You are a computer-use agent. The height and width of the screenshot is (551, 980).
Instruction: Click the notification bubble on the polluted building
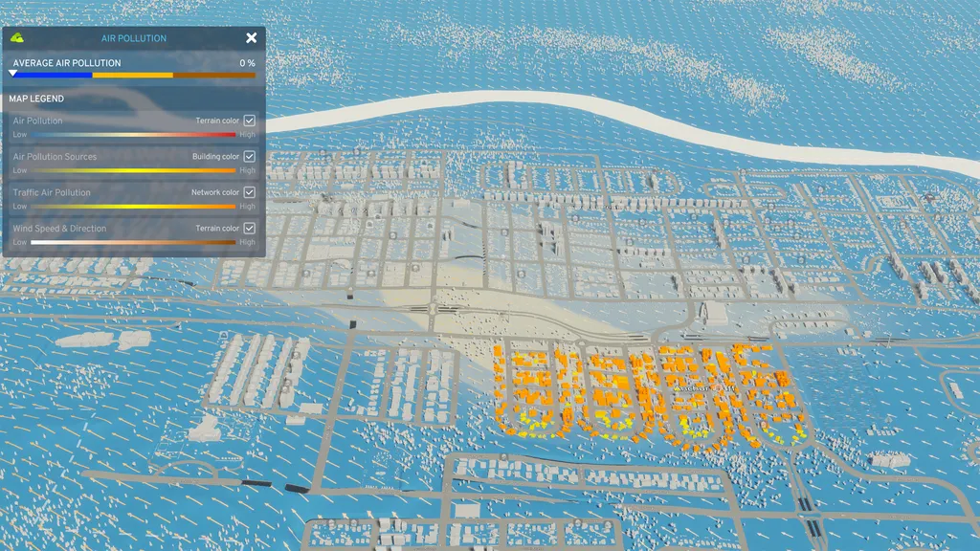pos(766,423)
